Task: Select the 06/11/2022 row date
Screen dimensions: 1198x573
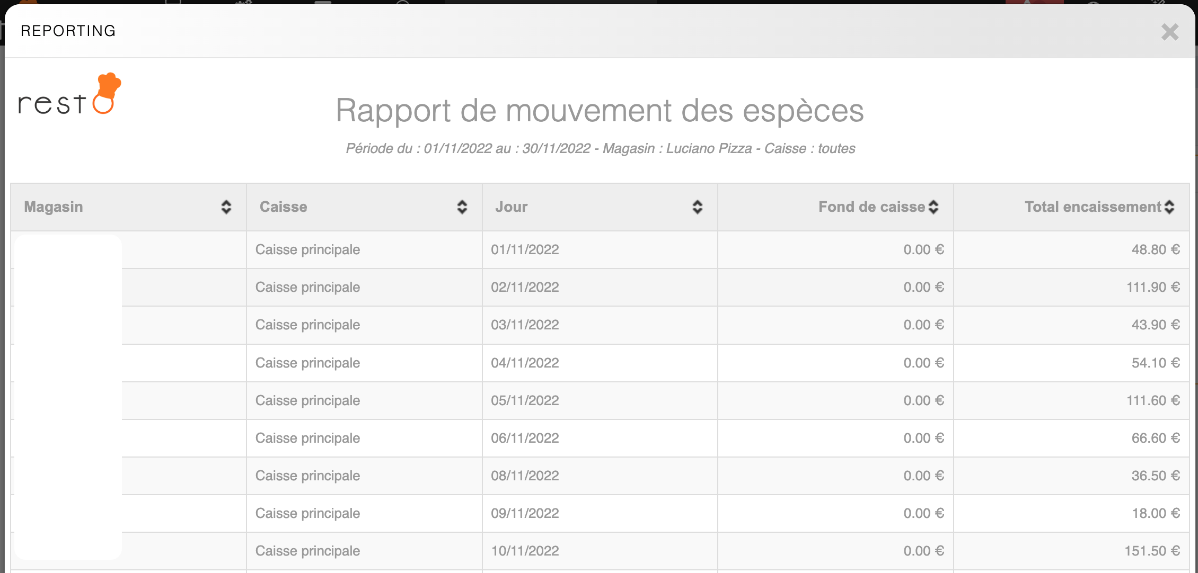Action: [x=525, y=438]
